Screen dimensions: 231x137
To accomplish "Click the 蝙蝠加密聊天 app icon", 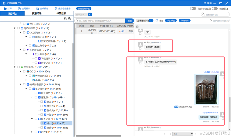I will [x=28, y=84].
